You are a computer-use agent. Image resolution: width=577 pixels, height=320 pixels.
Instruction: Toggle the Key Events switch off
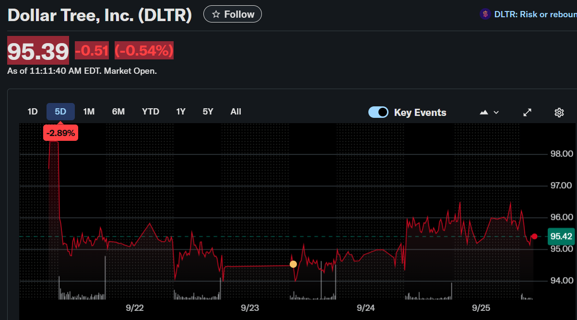378,112
